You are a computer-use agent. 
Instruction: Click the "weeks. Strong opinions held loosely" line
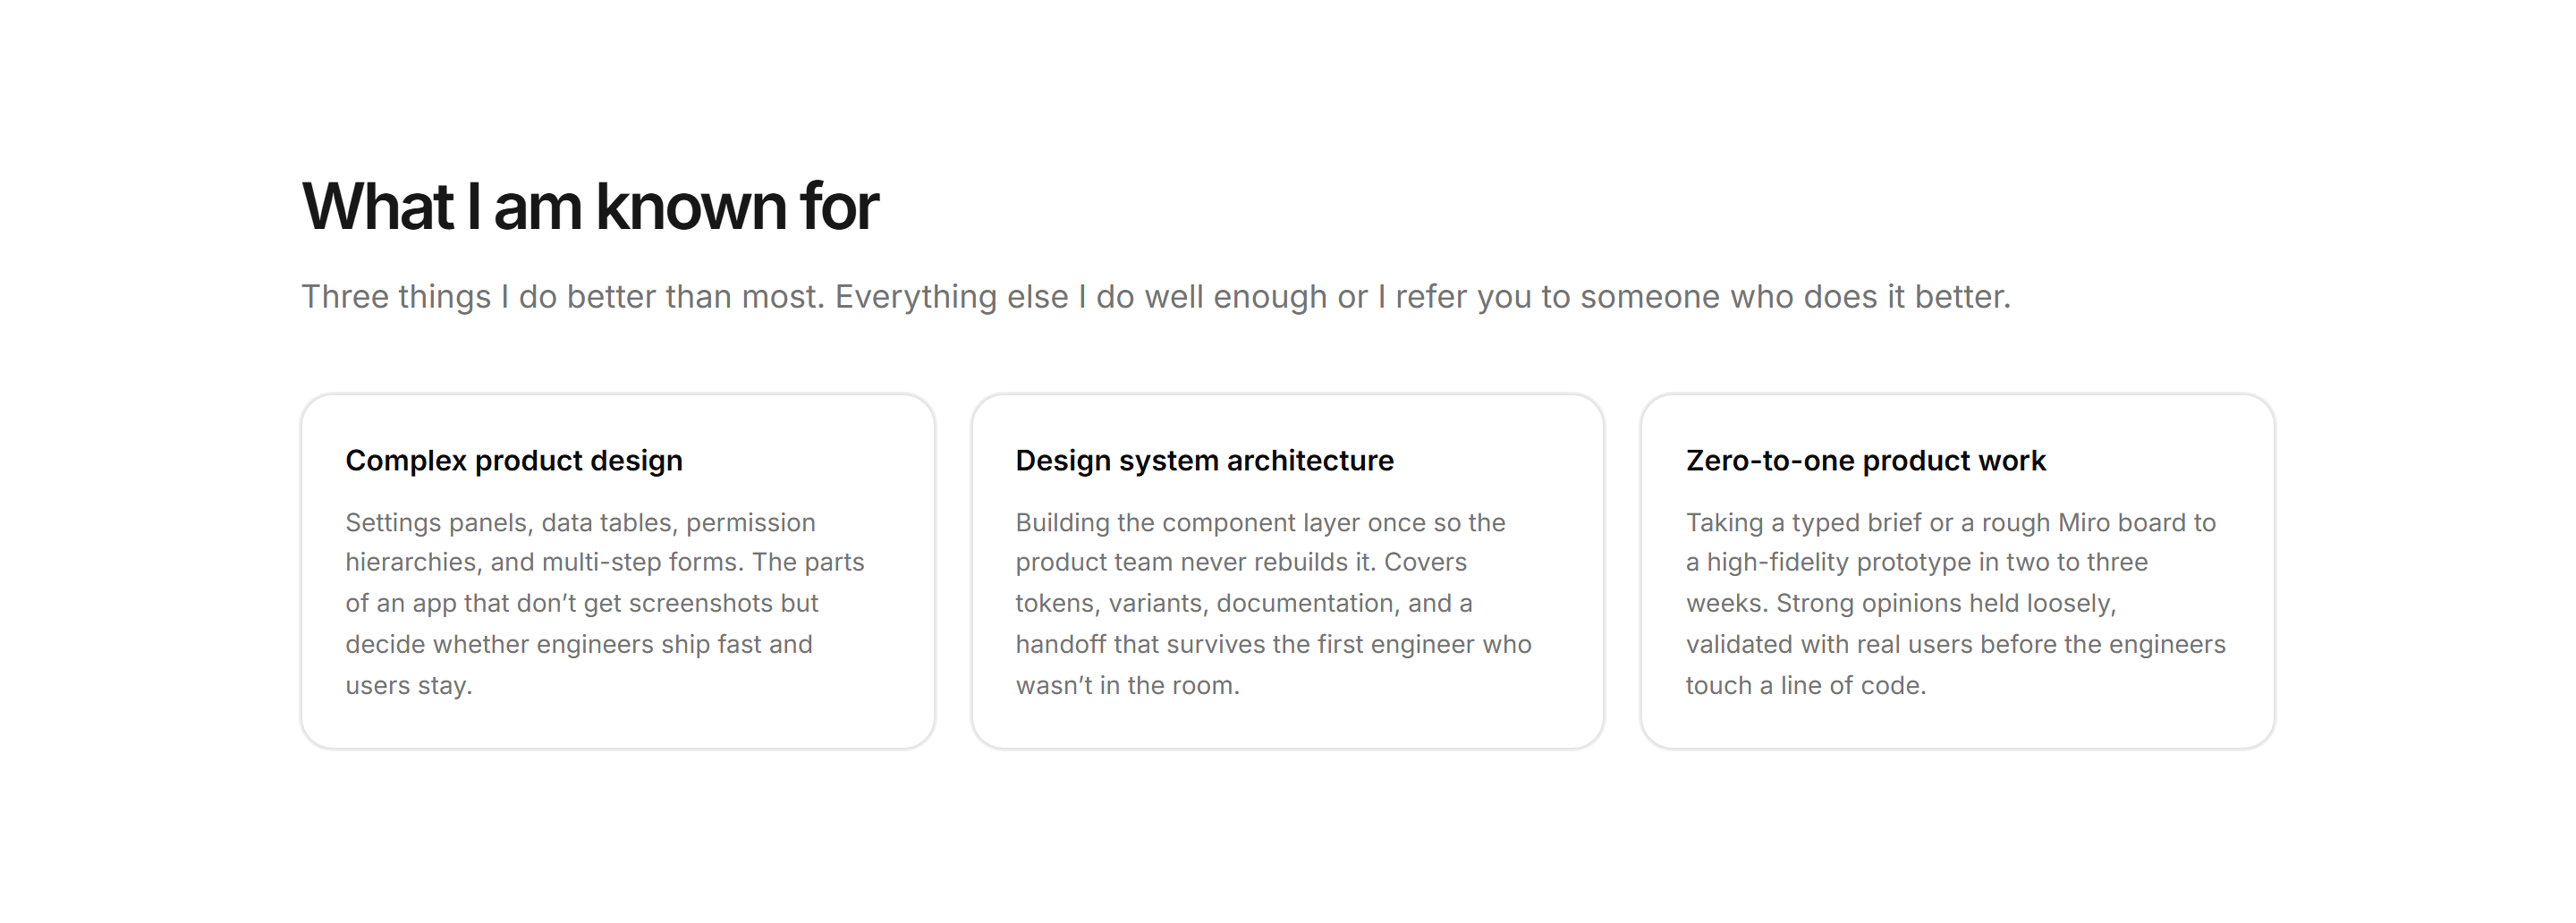click(1901, 604)
